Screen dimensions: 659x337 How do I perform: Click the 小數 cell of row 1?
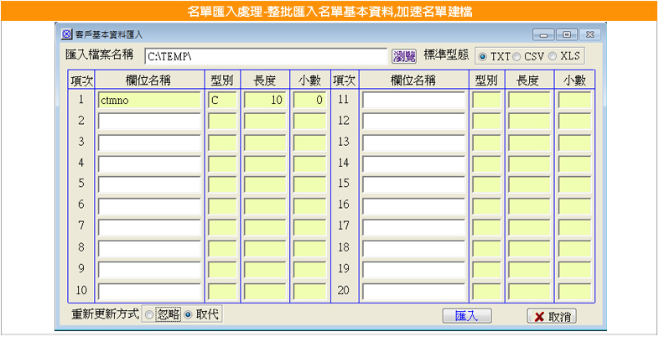point(309,101)
